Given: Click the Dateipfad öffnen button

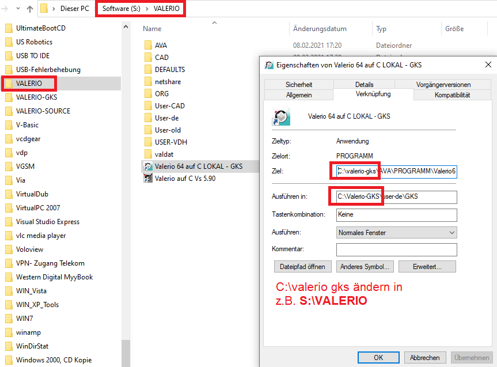Looking at the screenshot, I should [303, 267].
